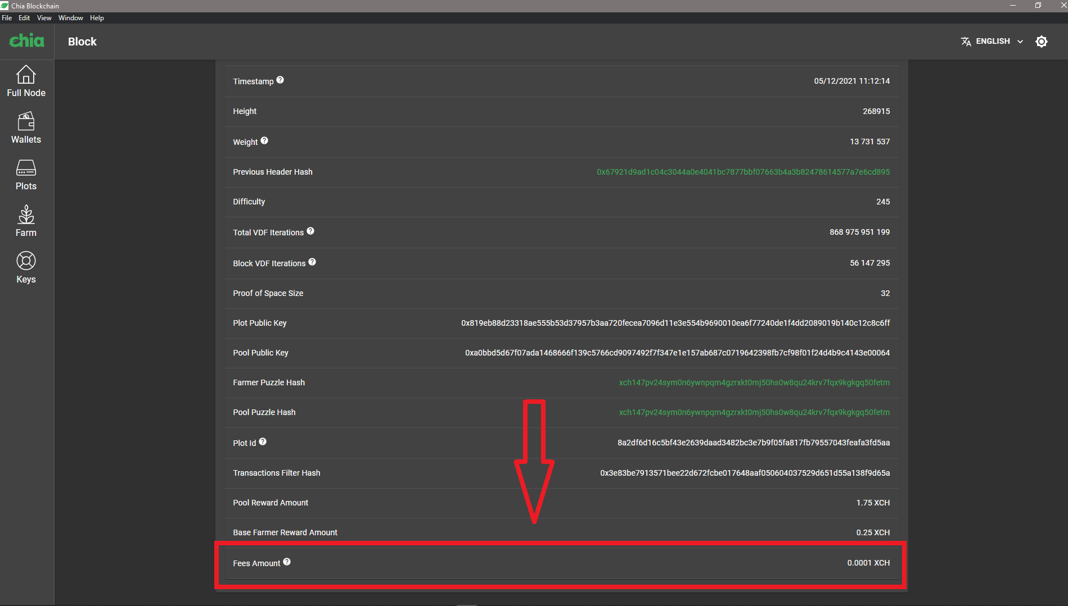The image size is (1068, 606).
Task: Open the Plots section
Action: (26, 175)
